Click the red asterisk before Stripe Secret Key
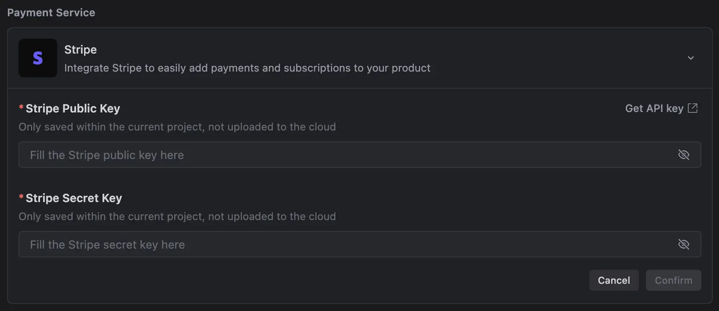Viewport: 719px width, 311px height. point(21,197)
